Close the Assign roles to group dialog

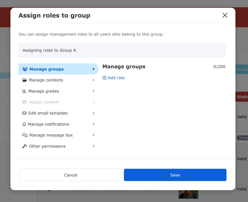pyautogui.click(x=225, y=15)
